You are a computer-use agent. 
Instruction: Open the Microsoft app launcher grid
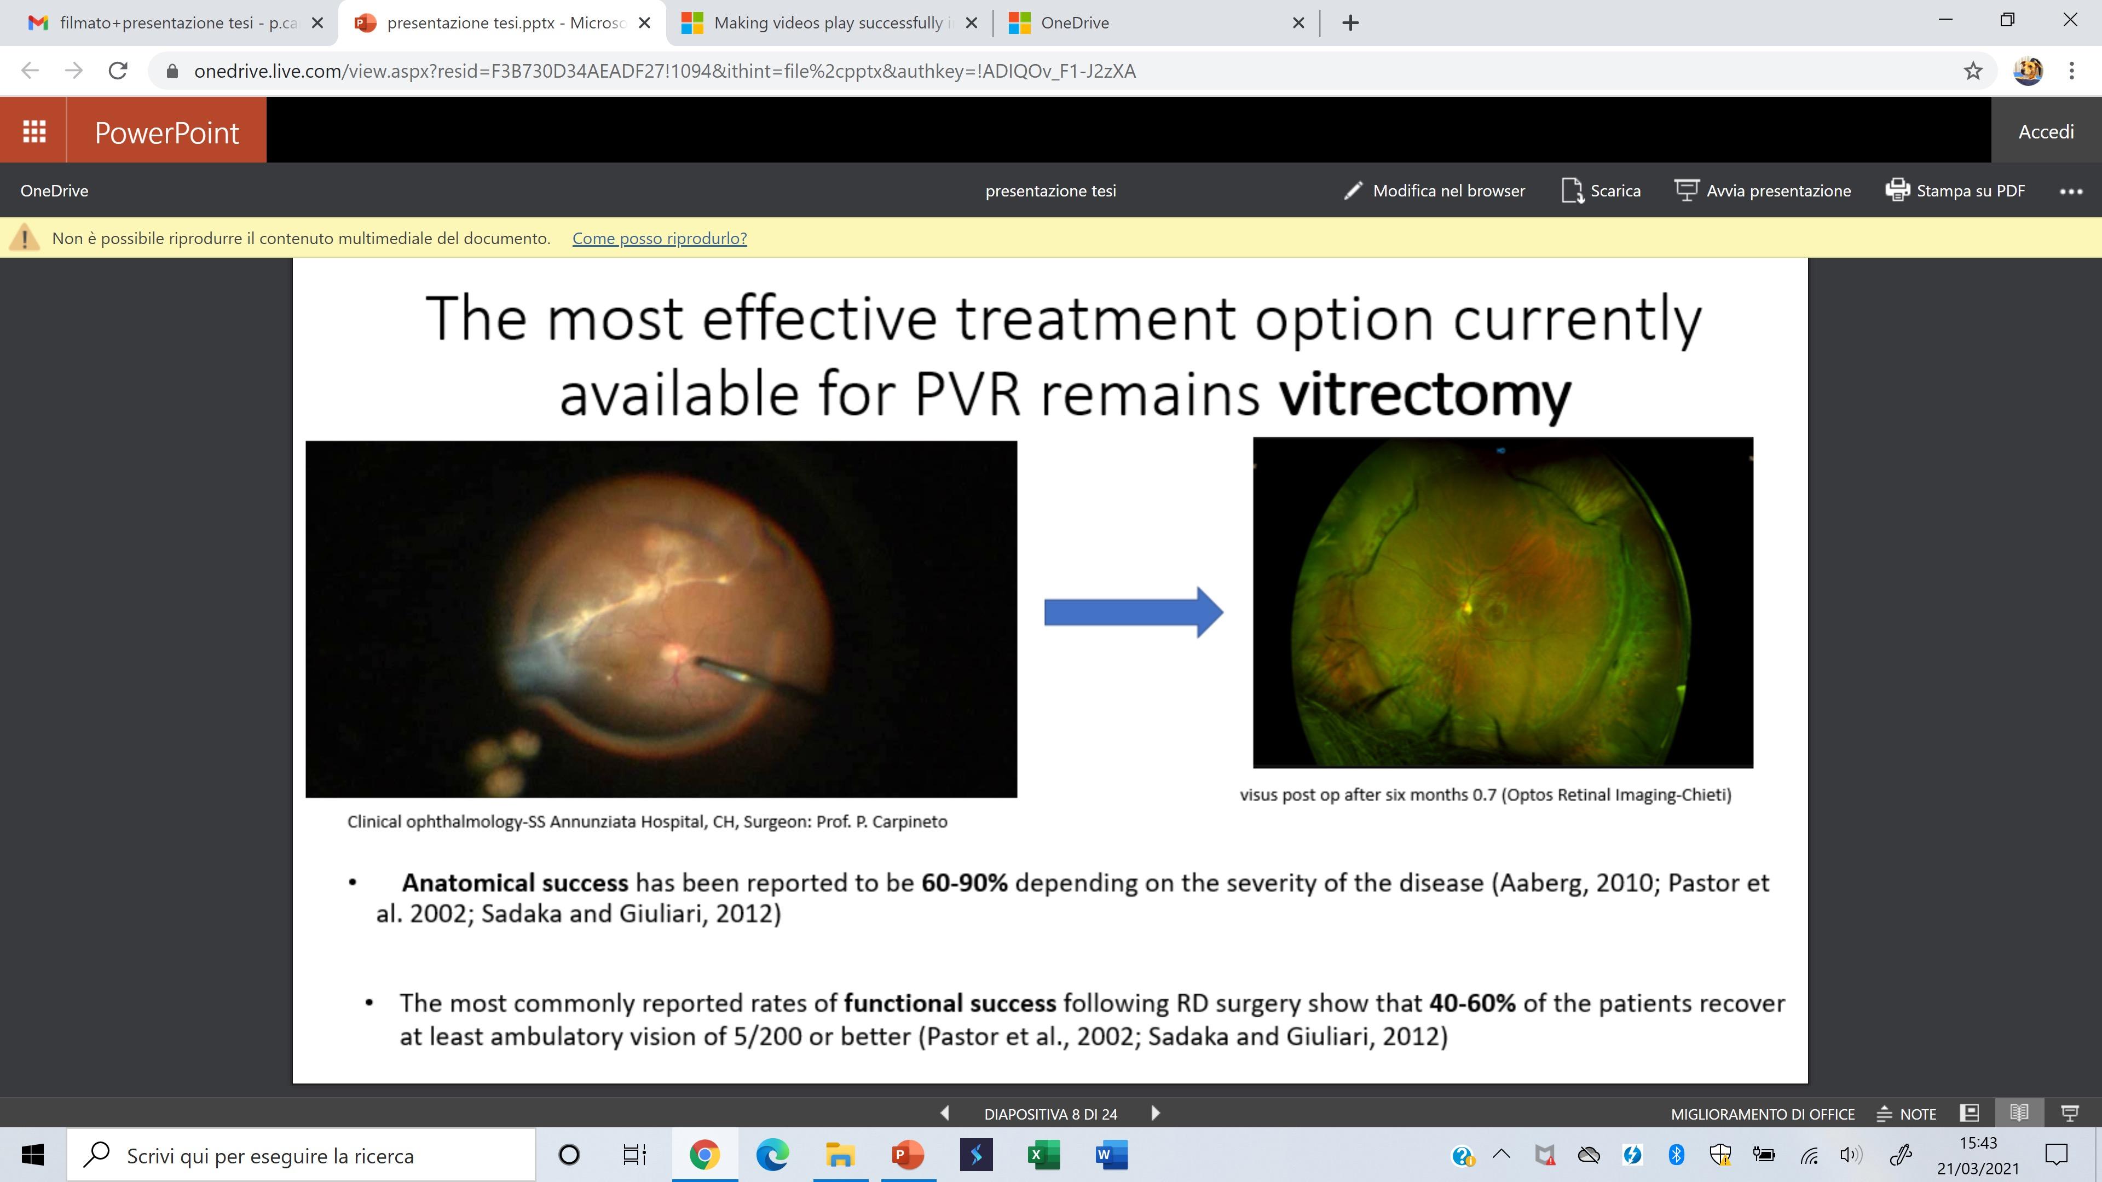click(33, 131)
